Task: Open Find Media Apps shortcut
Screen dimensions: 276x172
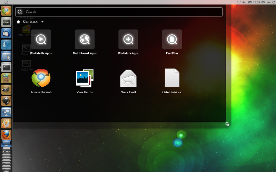Action: pos(41,42)
